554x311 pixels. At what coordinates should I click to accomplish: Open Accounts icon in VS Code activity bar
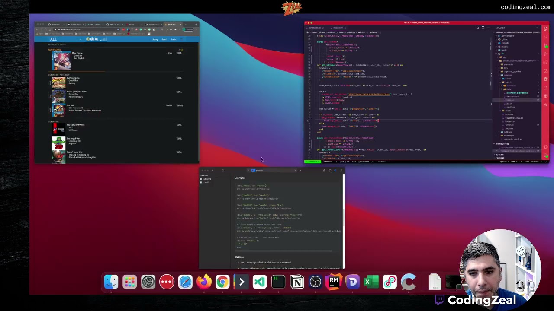click(545, 147)
